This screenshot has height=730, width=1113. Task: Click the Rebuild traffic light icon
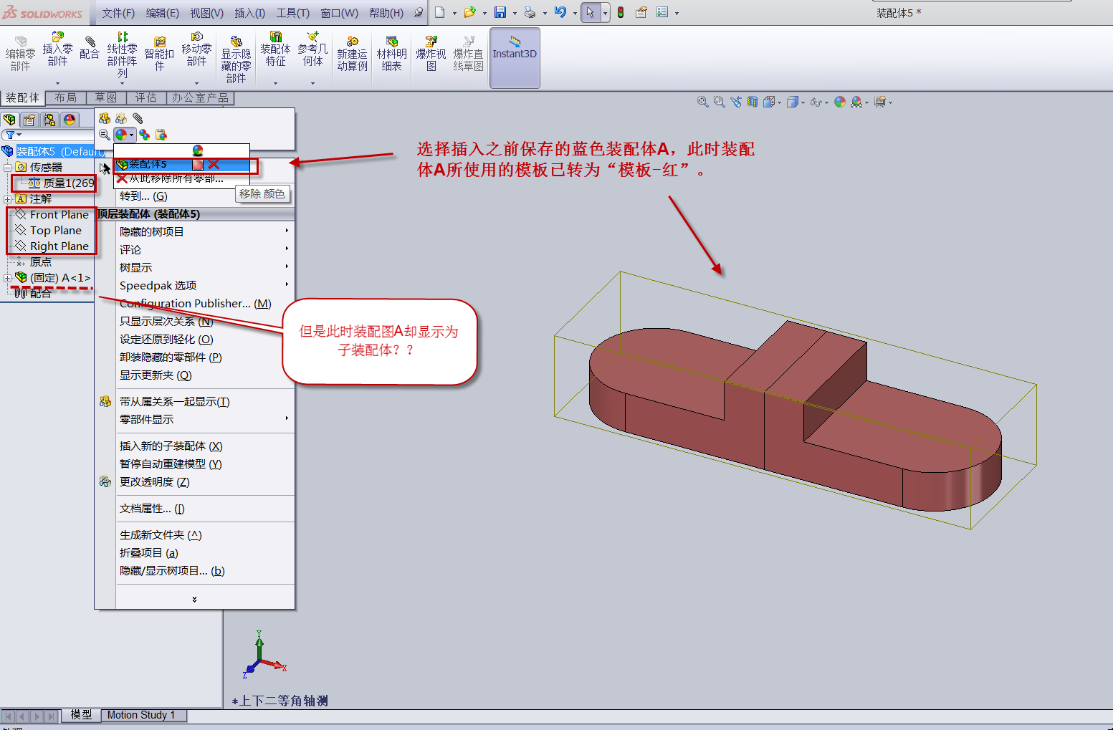coord(621,12)
